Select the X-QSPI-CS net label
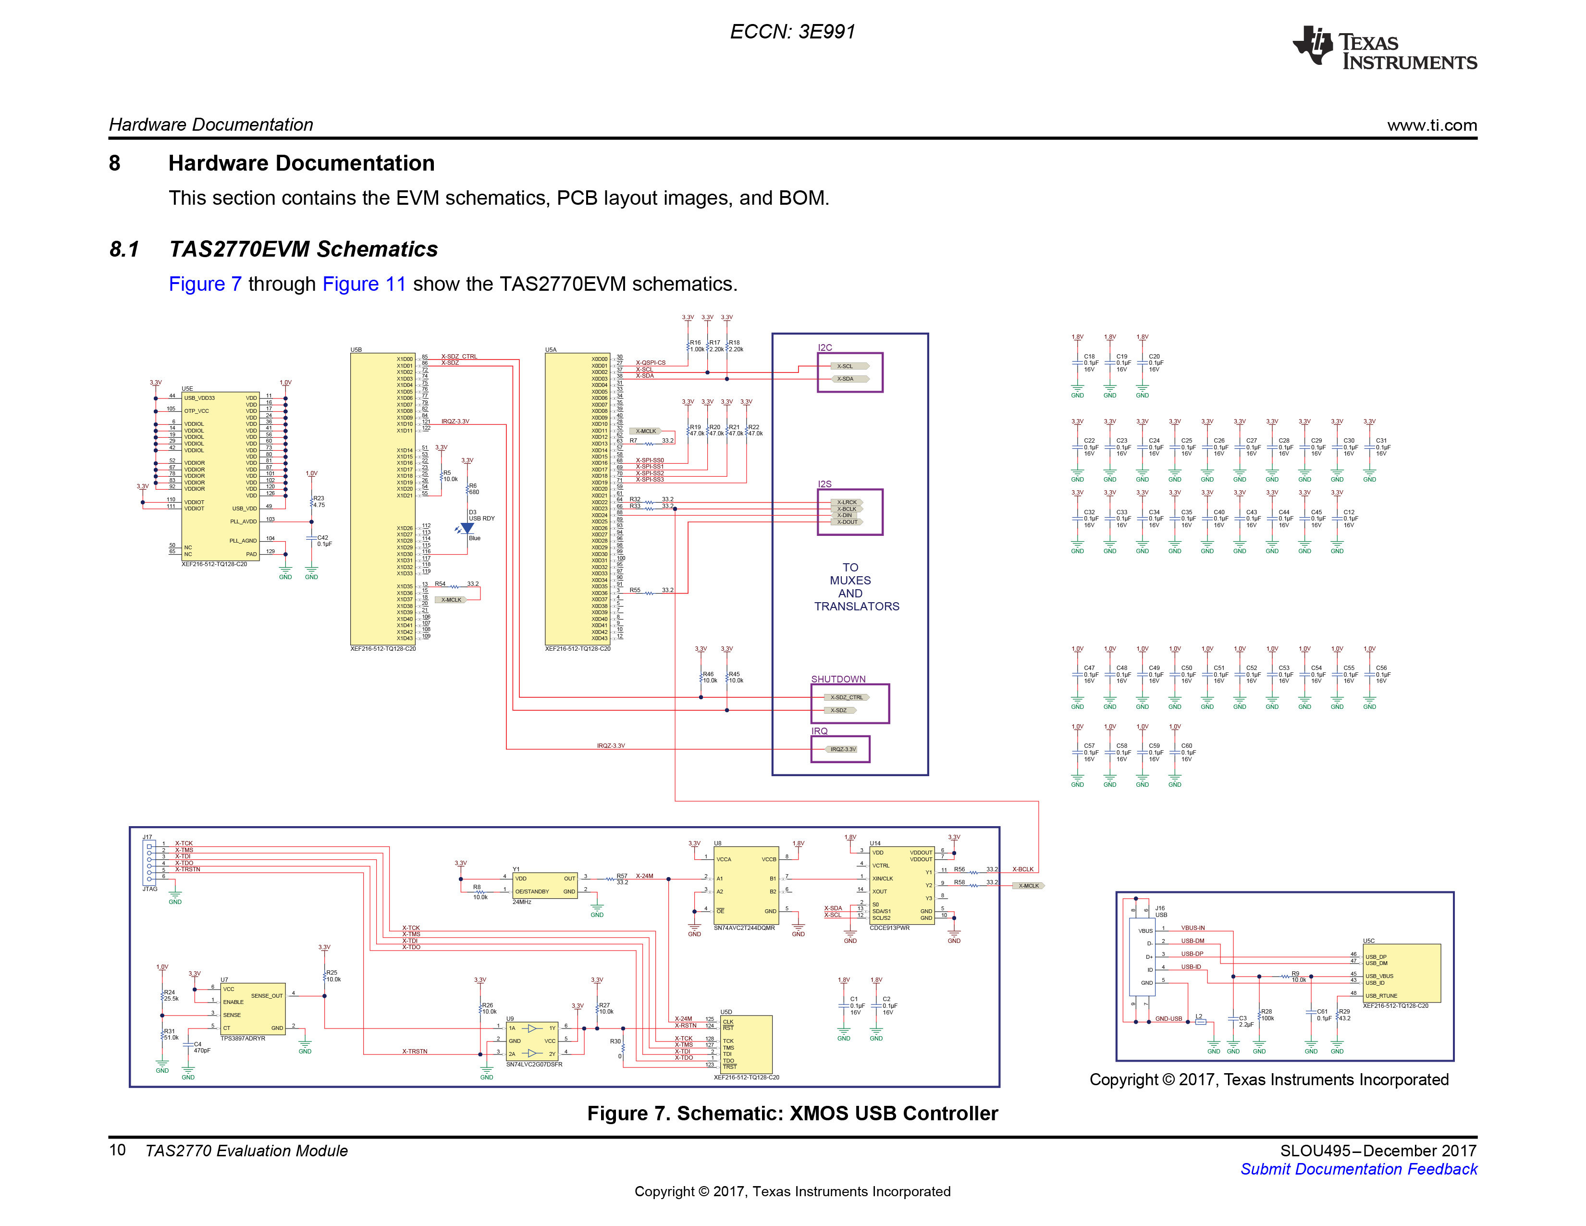This screenshot has height=1226, width=1586. coord(651,362)
